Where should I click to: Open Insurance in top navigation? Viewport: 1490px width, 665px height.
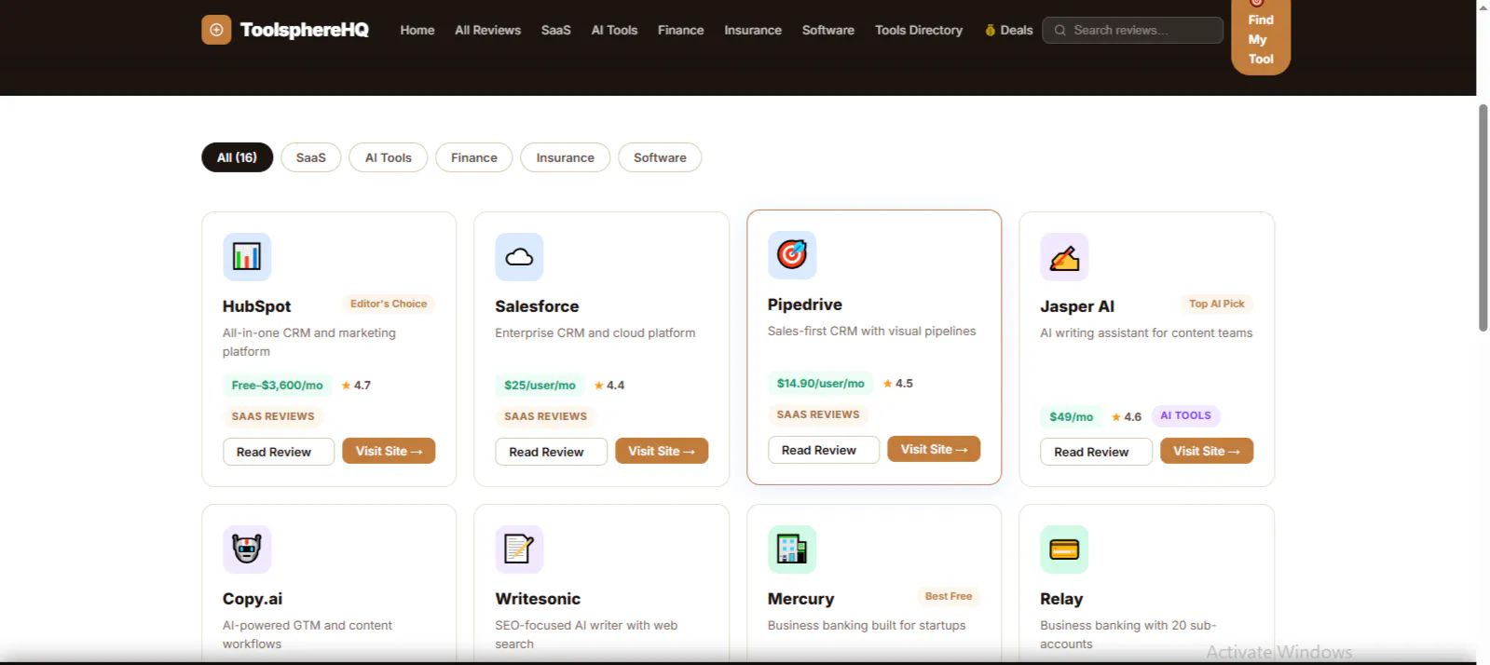pyautogui.click(x=753, y=30)
